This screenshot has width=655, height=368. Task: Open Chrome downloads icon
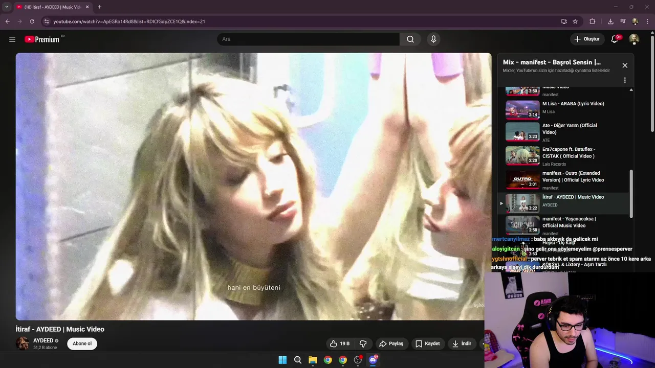click(610, 21)
